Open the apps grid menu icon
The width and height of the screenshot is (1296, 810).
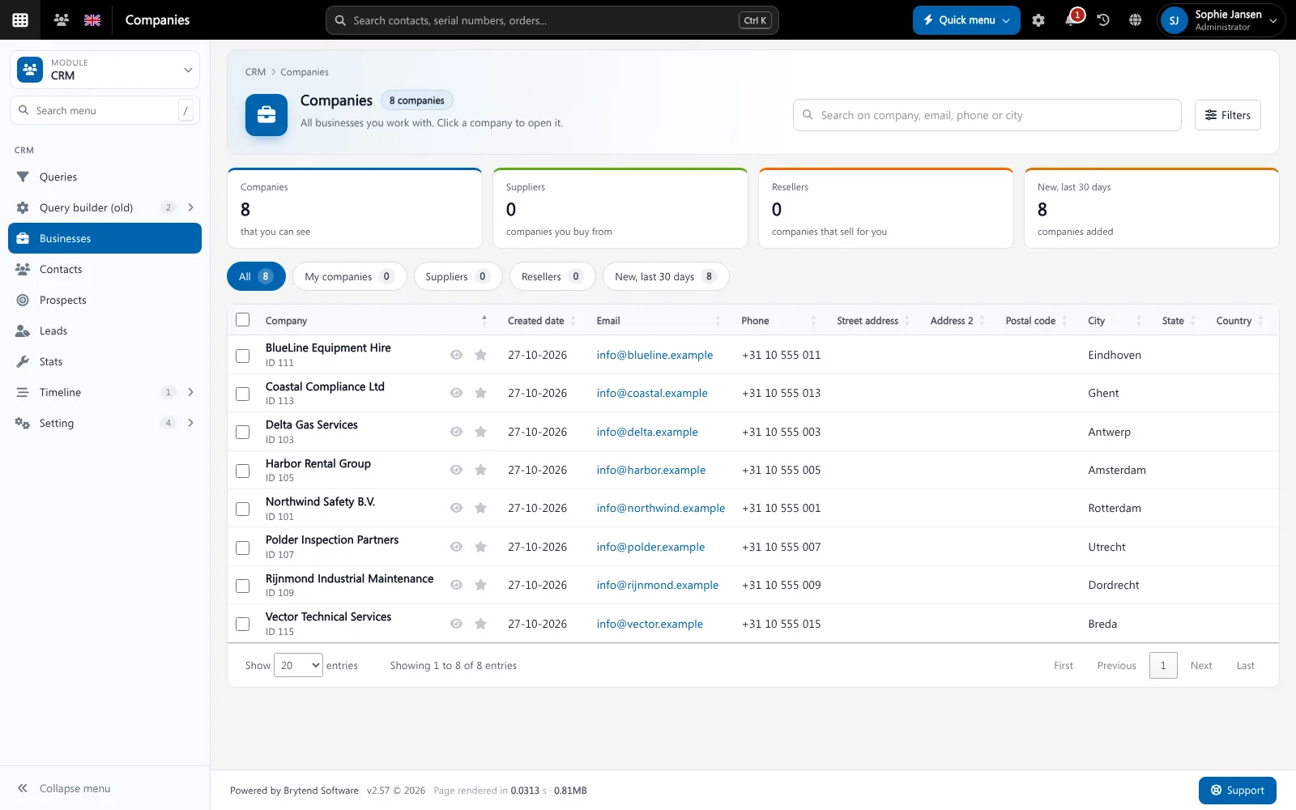pyautogui.click(x=20, y=20)
